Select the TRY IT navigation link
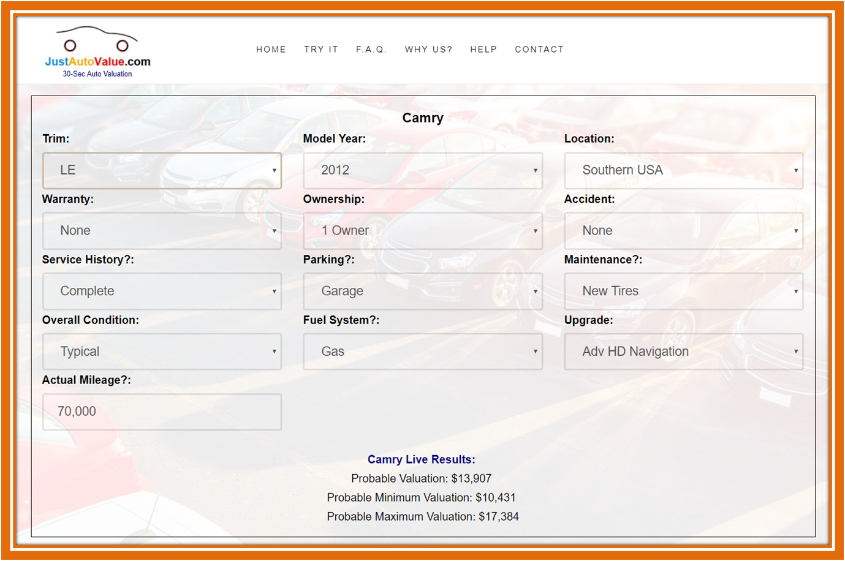845x561 pixels. tap(320, 49)
